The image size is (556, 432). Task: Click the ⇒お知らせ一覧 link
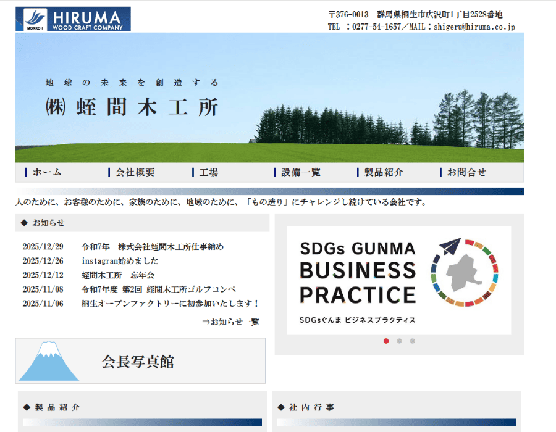(230, 322)
